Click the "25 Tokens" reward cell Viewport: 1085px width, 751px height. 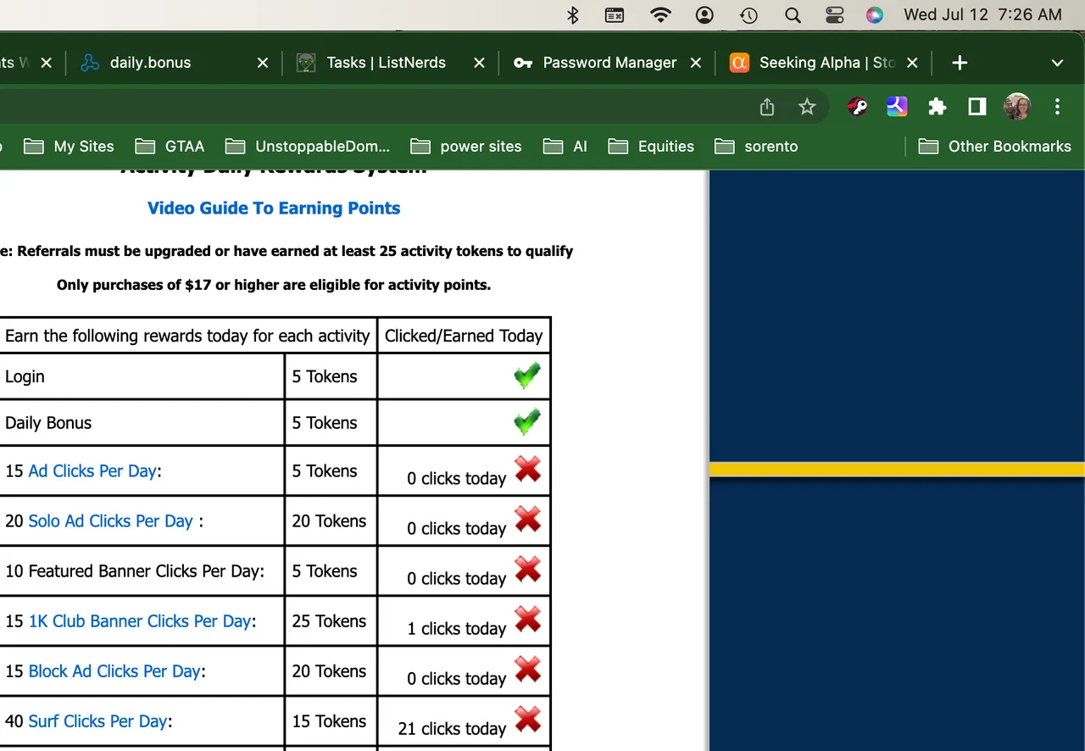330,621
